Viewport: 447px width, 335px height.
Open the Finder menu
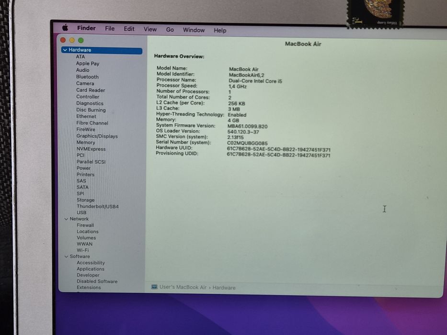[x=86, y=28]
